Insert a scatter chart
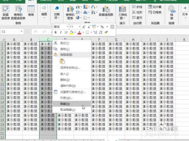 coord(85,18)
